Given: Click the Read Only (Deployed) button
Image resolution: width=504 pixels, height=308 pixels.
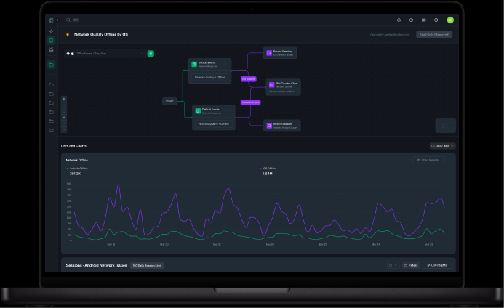Looking at the screenshot, I should tap(434, 34).
